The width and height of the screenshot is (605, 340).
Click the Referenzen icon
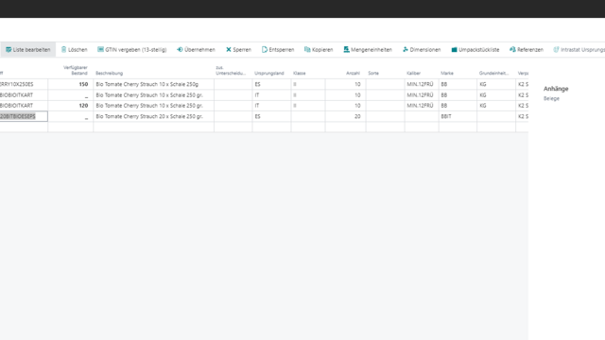[512, 49]
